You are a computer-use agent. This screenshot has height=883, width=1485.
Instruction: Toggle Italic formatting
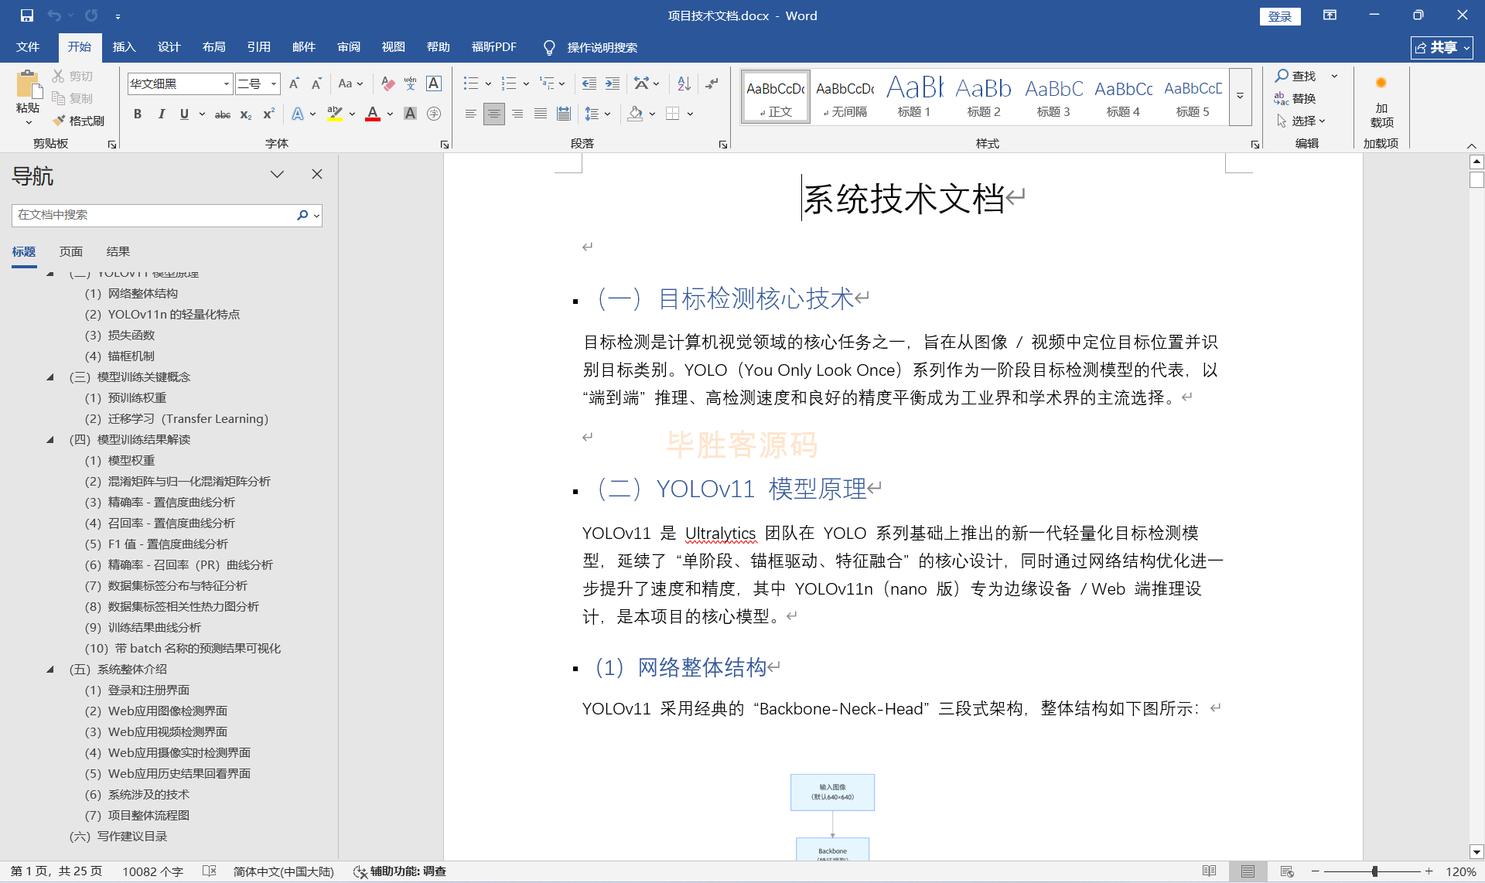pos(161,114)
